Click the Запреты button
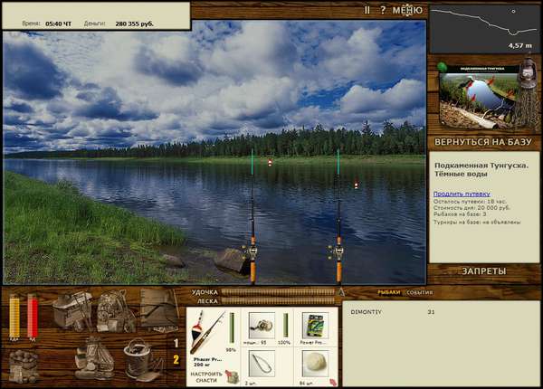This screenshot has height=389, width=543. tap(484, 271)
